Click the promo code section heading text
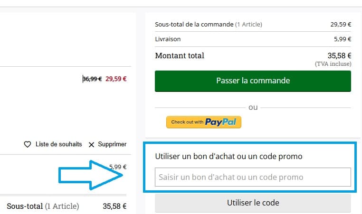The height and width of the screenshot is (214, 362). tap(229, 156)
